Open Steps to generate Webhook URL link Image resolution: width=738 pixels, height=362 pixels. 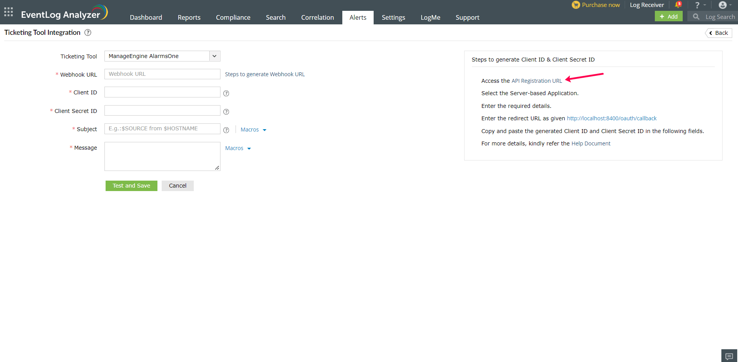pos(265,74)
